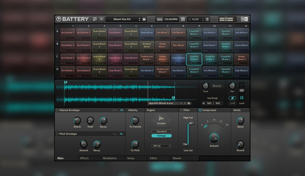Click the magnifier search icon beside Battery logo
The image size is (305, 176).
pos(95,19)
